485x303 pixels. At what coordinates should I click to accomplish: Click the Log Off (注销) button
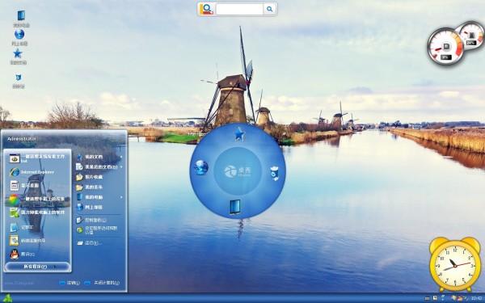70,283
